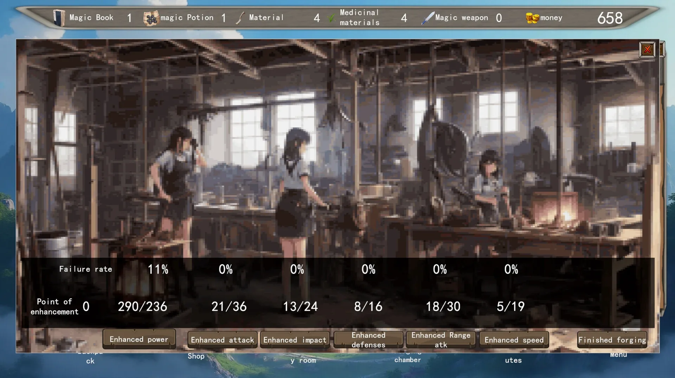Click the Point of enhancement label
The height and width of the screenshot is (378, 675).
pyautogui.click(x=54, y=307)
